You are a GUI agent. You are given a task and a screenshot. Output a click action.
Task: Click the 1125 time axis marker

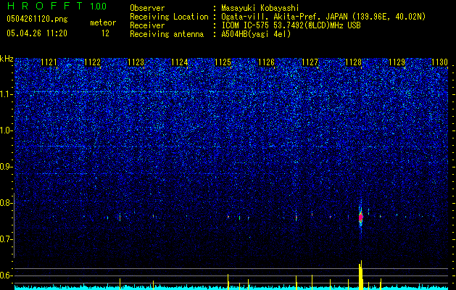click(223, 62)
